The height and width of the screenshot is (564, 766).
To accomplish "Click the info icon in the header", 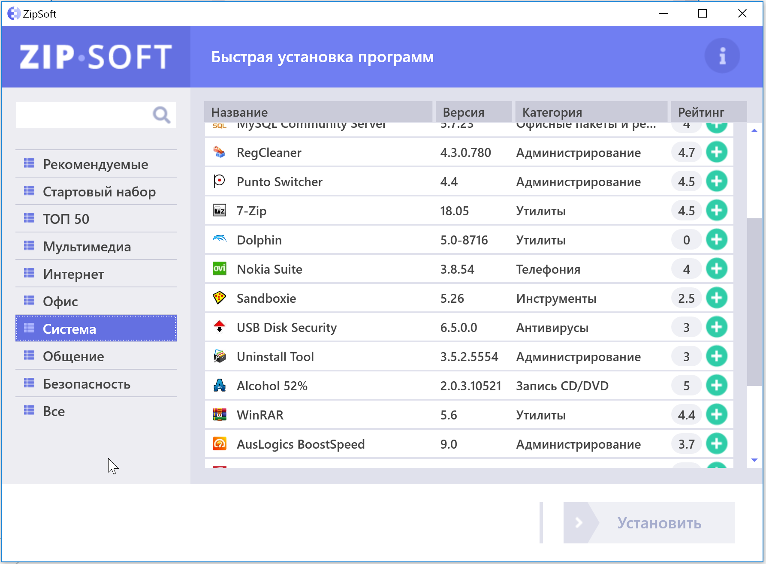I will [722, 56].
